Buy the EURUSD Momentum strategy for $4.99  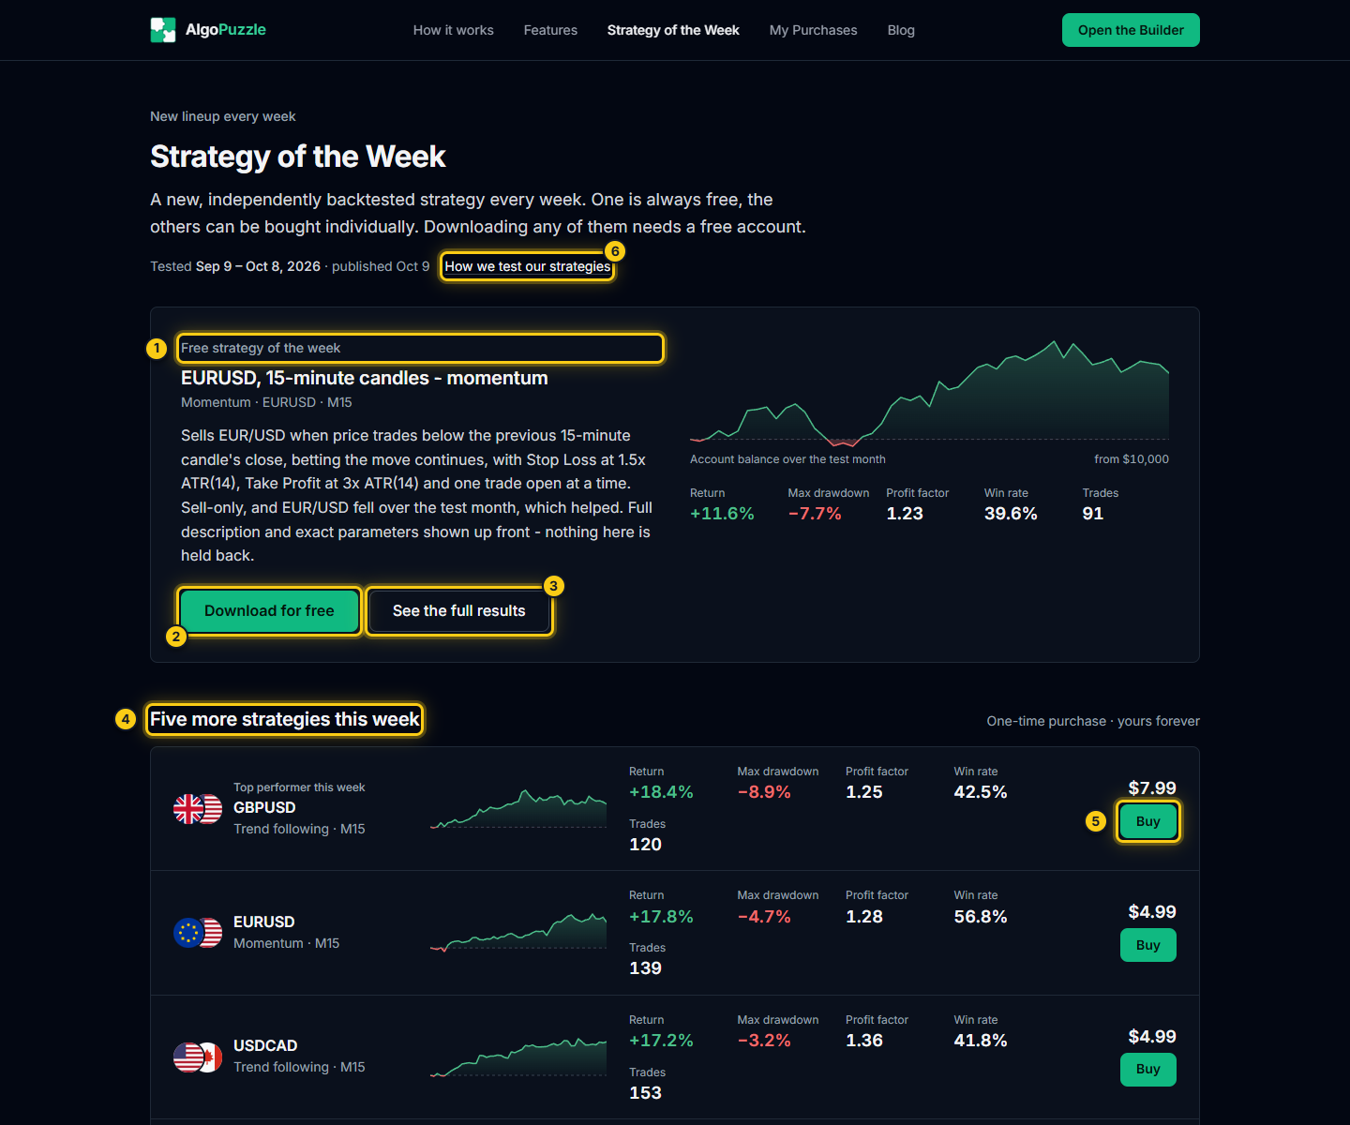coord(1148,945)
